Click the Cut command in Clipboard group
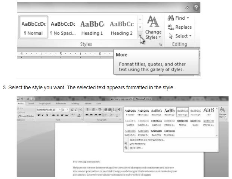232x179 pixels. tap(21, 108)
